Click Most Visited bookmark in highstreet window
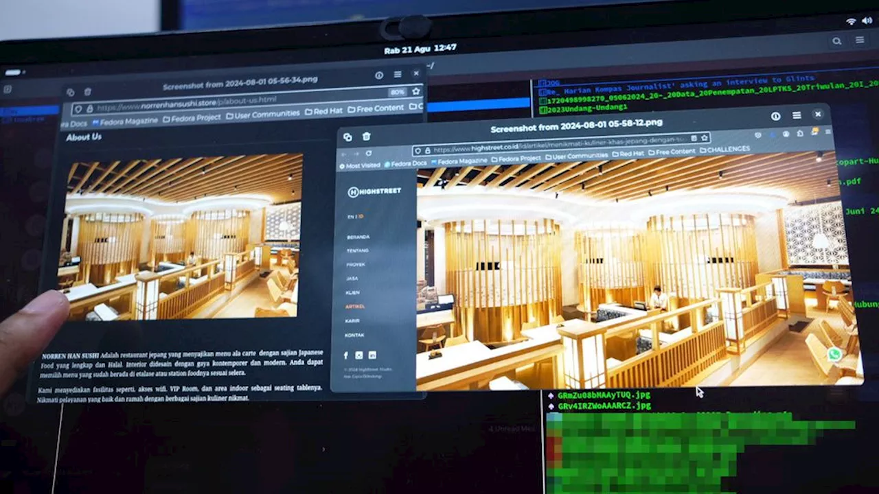 pyautogui.click(x=361, y=166)
